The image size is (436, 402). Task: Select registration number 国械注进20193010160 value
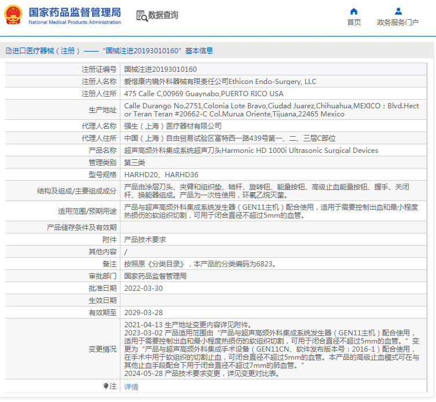(160, 70)
